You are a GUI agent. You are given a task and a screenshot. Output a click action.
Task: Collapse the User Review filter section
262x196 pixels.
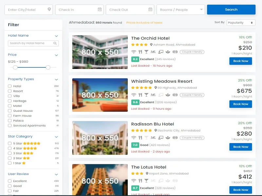[x=56, y=174]
